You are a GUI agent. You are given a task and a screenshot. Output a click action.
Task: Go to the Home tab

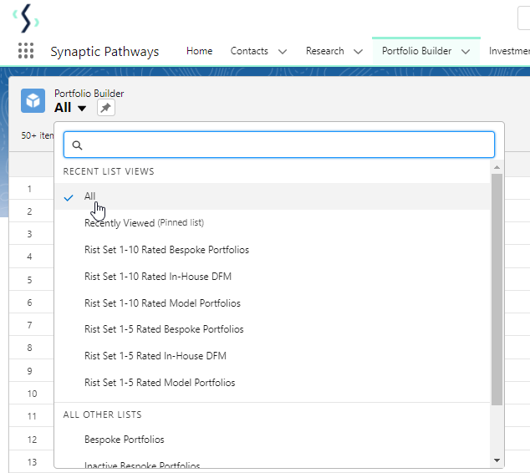(199, 51)
